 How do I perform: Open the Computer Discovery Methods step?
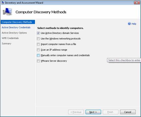point(18,22)
